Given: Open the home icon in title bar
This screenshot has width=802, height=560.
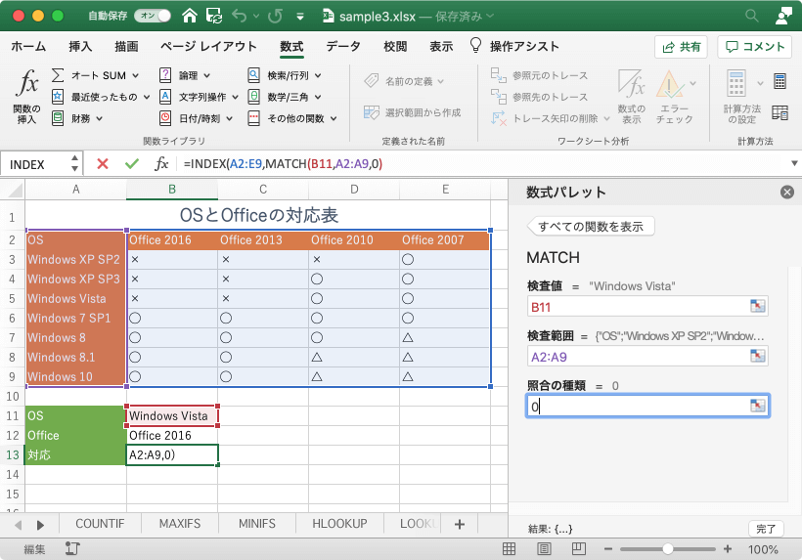Looking at the screenshot, I should click(190, 16).
